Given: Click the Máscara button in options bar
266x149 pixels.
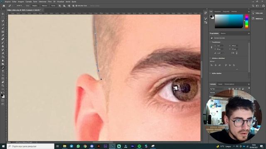Looking at the screenshot, I should (44, 6).
